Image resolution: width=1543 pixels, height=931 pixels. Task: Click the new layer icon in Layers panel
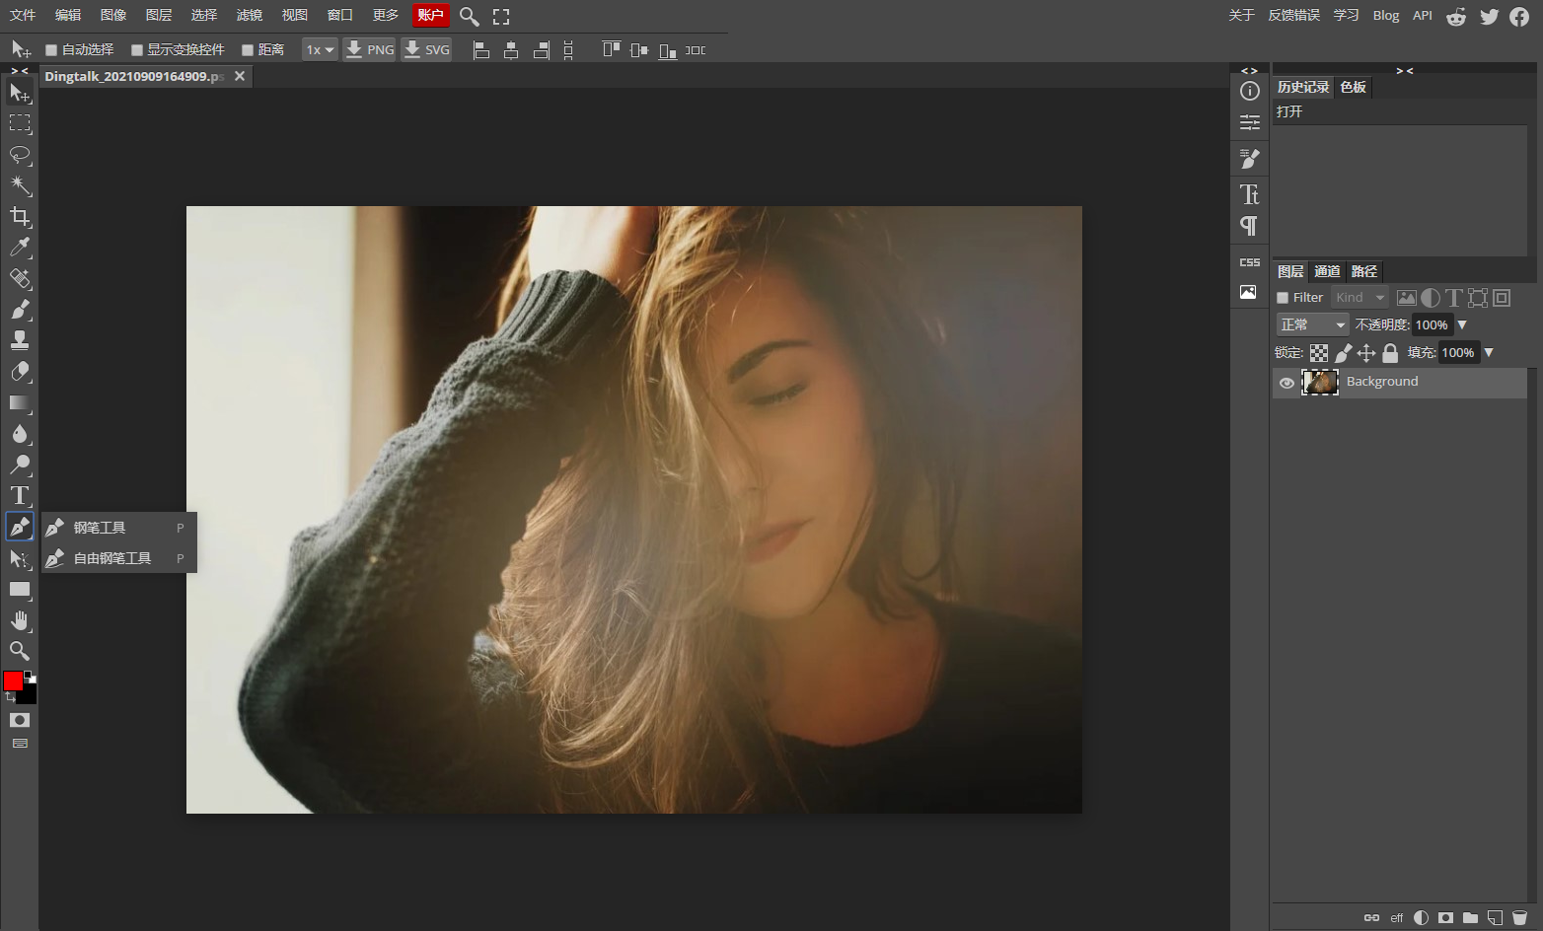click(1495, 917)
